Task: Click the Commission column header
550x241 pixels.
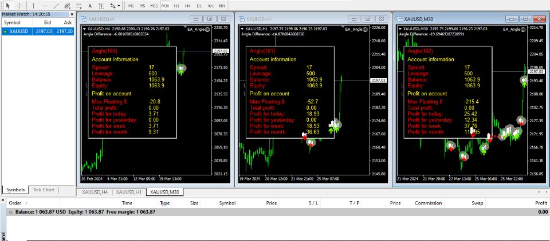Action: pyautogui.click(x=429, y=203)
